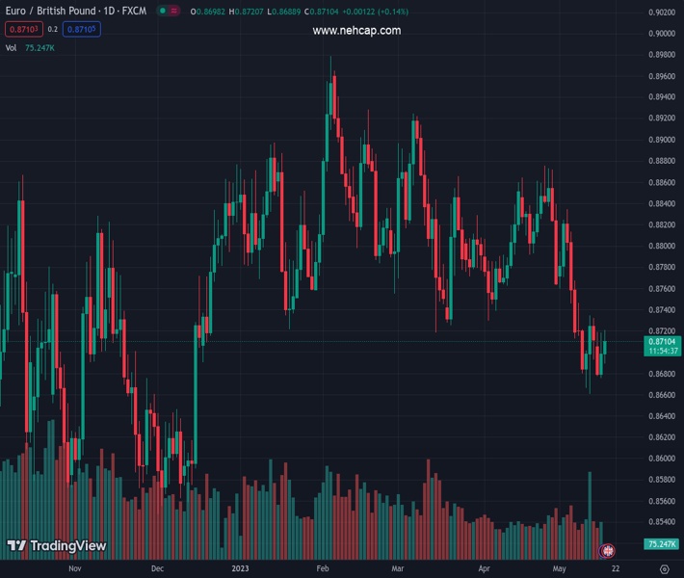Click the volume value label 75.247K on axis
The image size is (684, 578).
pos(661,545)
